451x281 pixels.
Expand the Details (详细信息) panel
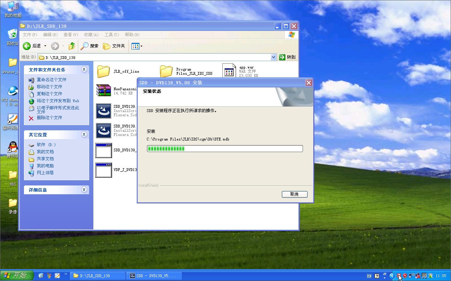[x=84, y=190]
